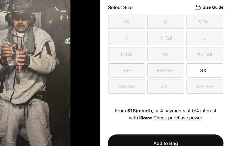Image resolution: width=225 pixels, height=146 pixels.
Task: Choose the M Tall size
Action: tap(166, 38)
